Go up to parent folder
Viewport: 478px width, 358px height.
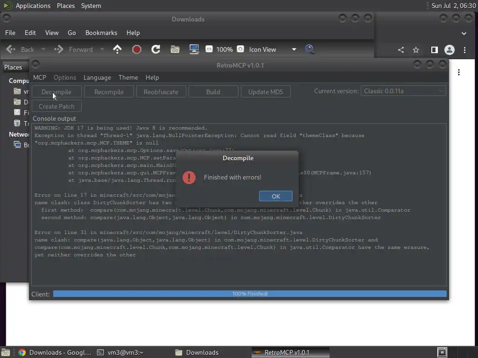(x=117, y=49)
